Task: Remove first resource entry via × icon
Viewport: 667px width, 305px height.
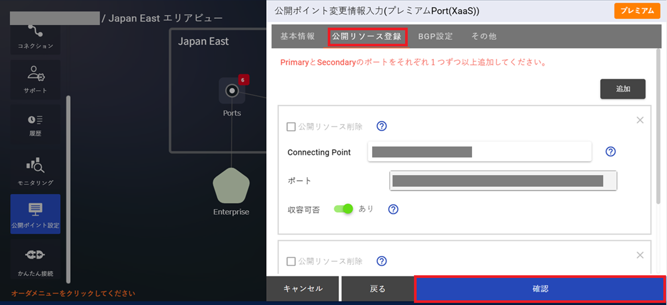Action: pyautogui.click(x=640, y=120)
